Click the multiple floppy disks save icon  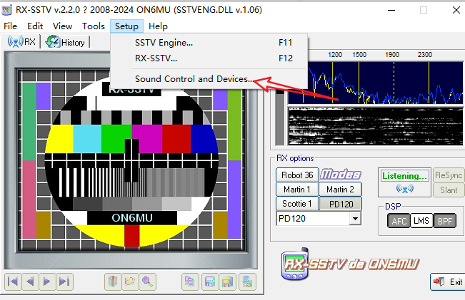(x=227, y=281)
